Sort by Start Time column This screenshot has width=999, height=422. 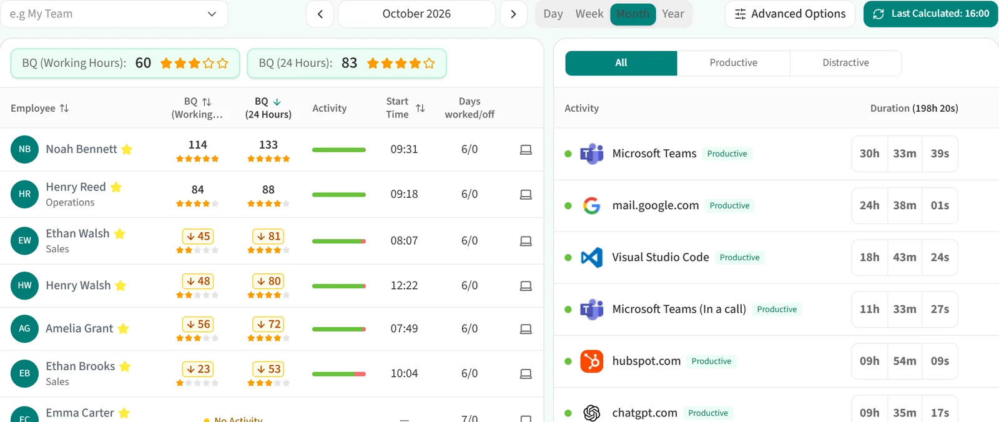420,108
